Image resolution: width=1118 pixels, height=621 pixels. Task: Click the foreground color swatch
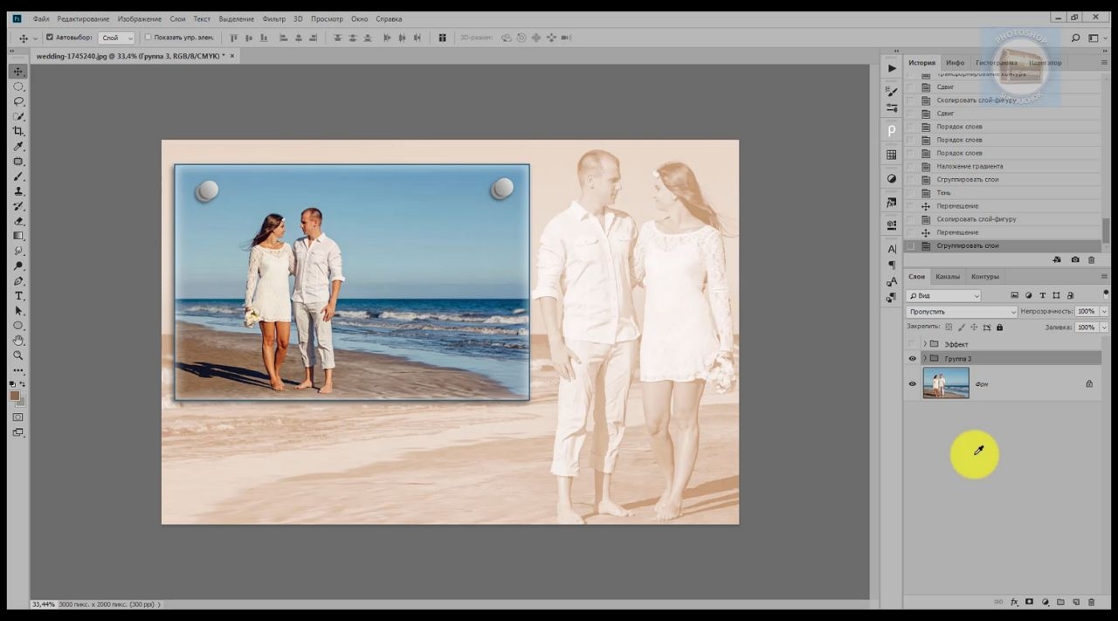pyautogui.click(x=15, y=396)
